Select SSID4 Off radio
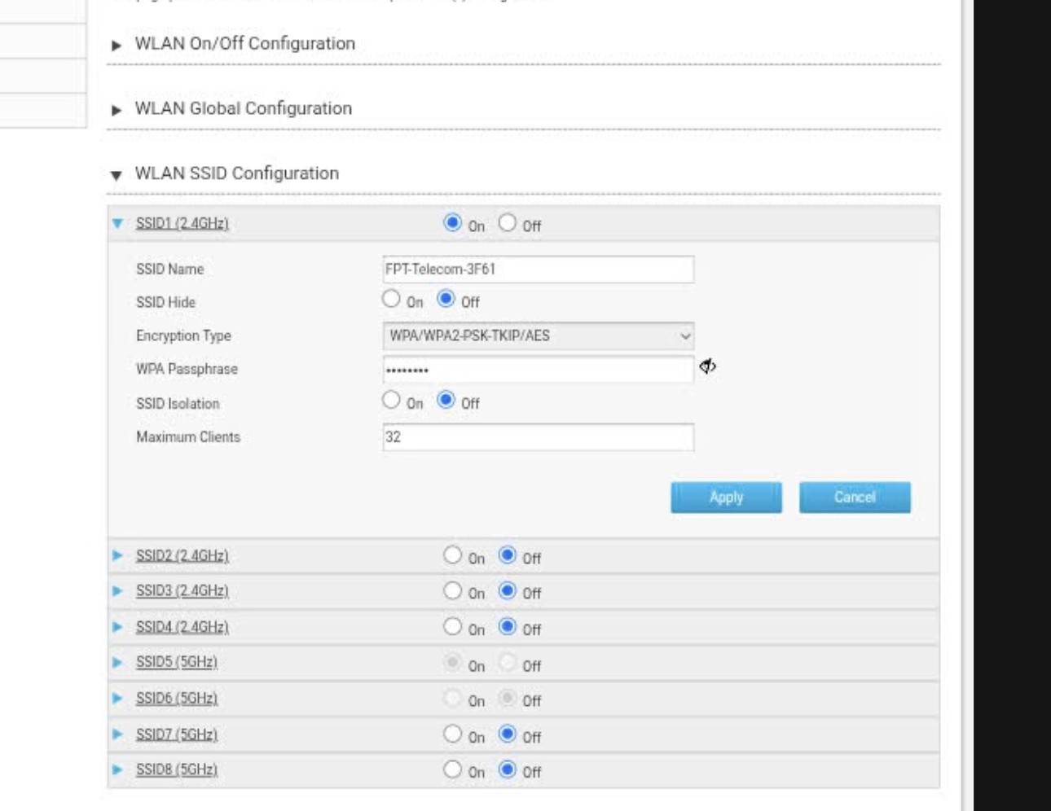The image size is (1051, 811). coord(508,626)
